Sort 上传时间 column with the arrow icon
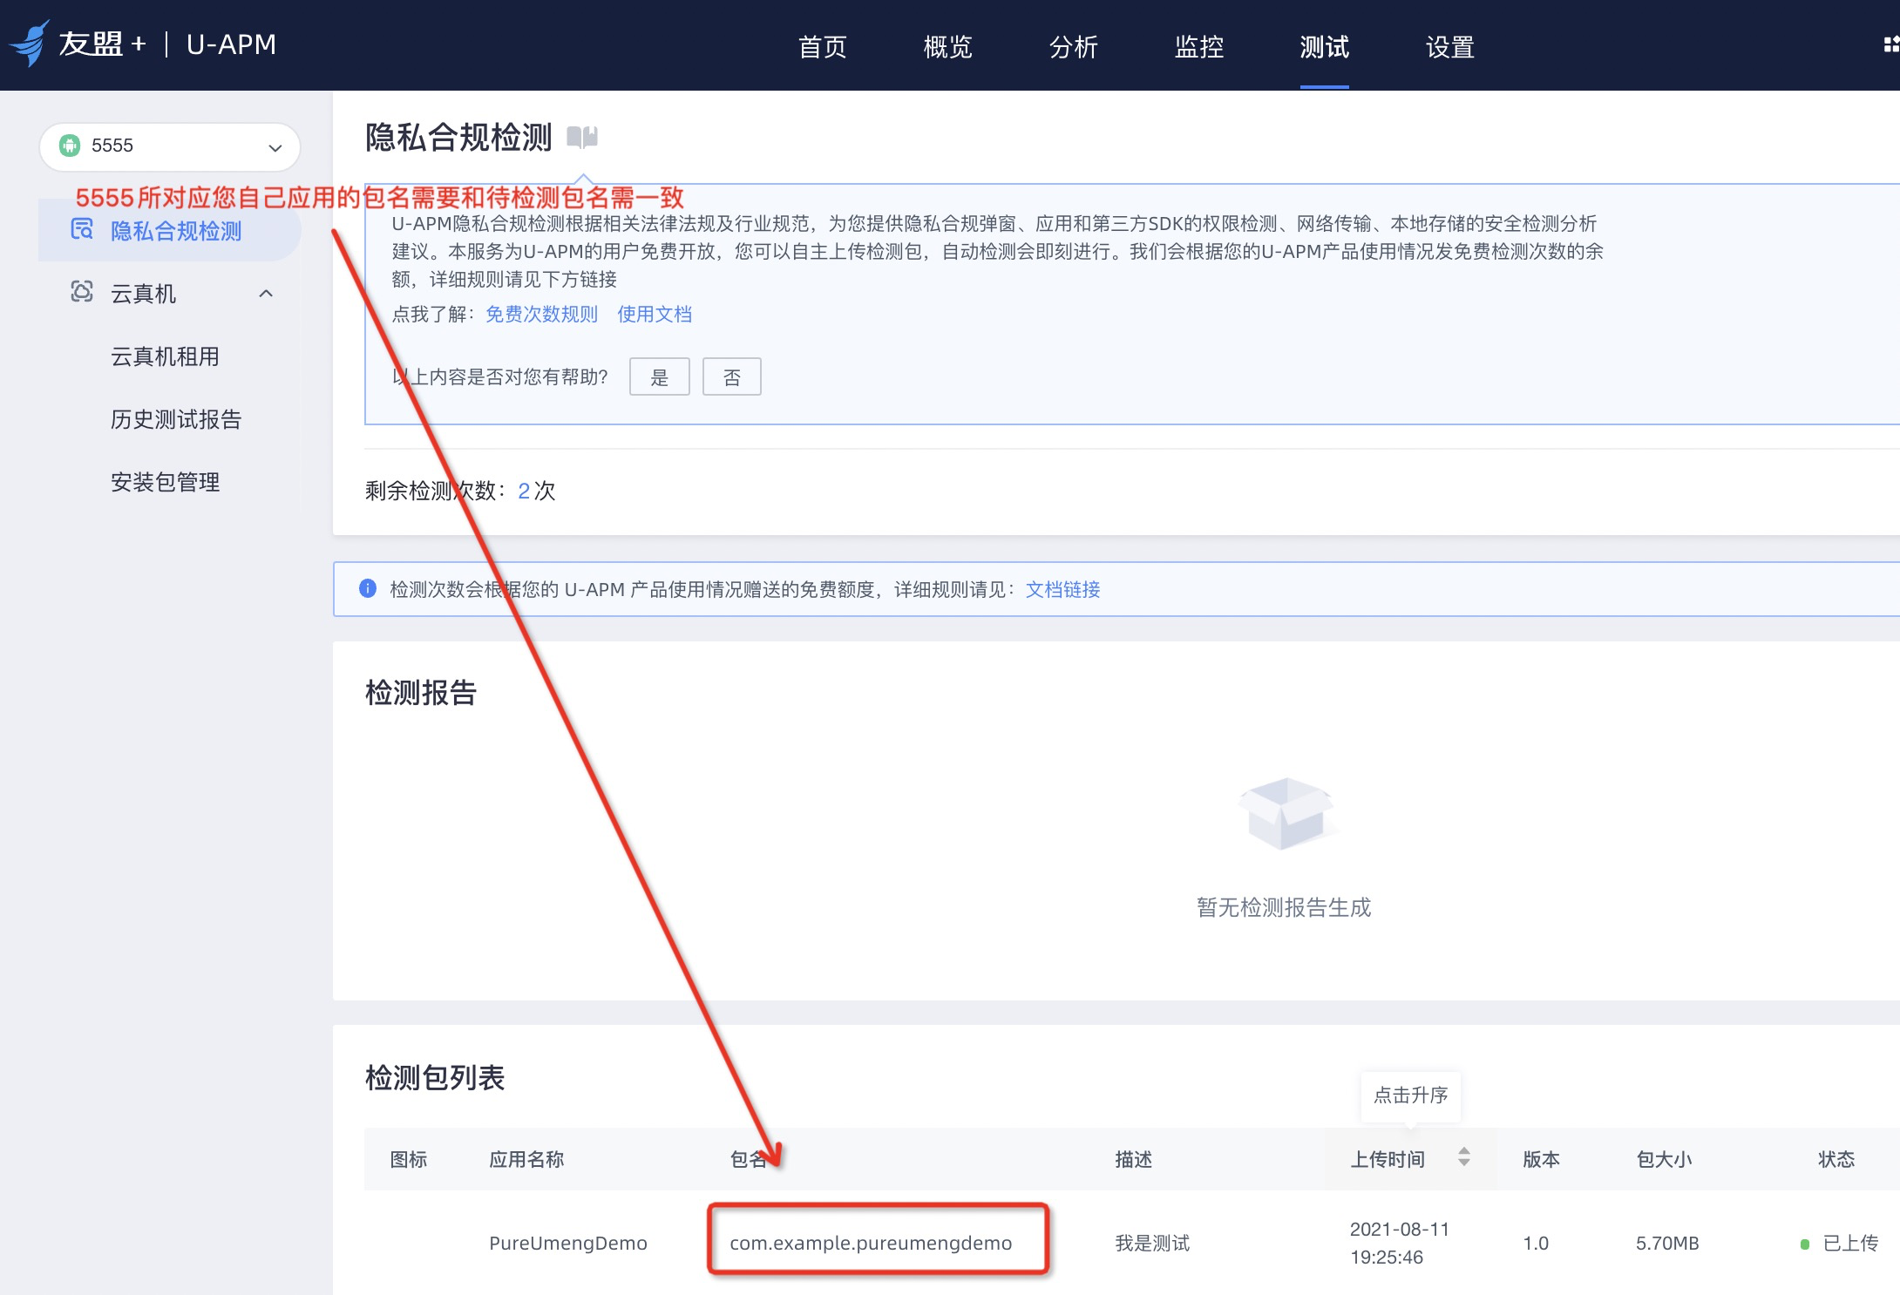This screenshot has height=1295, width=1900. pos(1464,1157)
